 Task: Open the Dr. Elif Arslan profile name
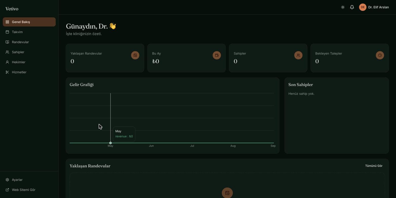point(379,7)
